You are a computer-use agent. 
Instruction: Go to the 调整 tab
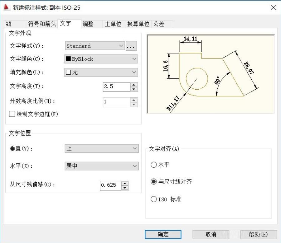[x=92, y=24]
